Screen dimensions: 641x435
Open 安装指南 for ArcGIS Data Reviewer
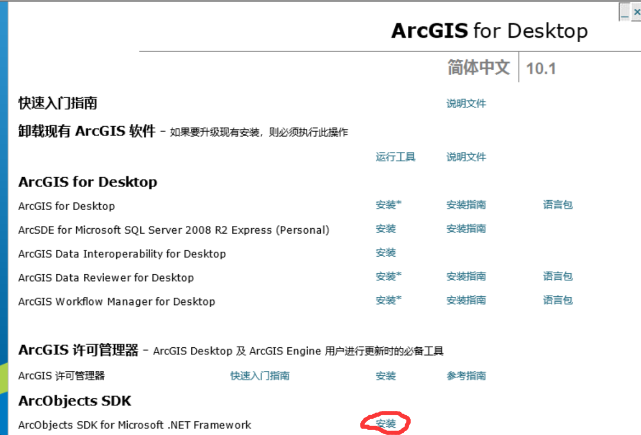[466, 276]
